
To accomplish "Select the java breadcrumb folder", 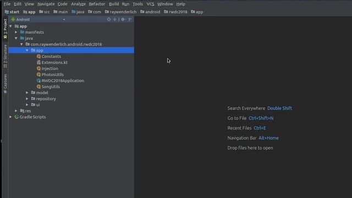I will [x=78, y=12].
